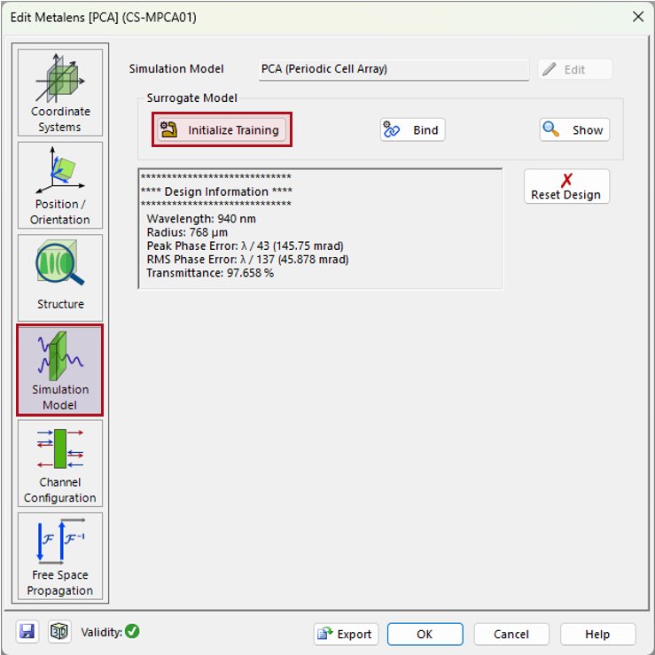Cancel the Edit Metalens dialog

(x=511, y=634)
